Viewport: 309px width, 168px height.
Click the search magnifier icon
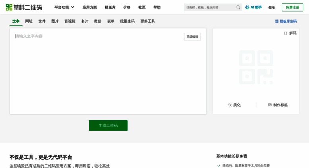pos(238,7)
